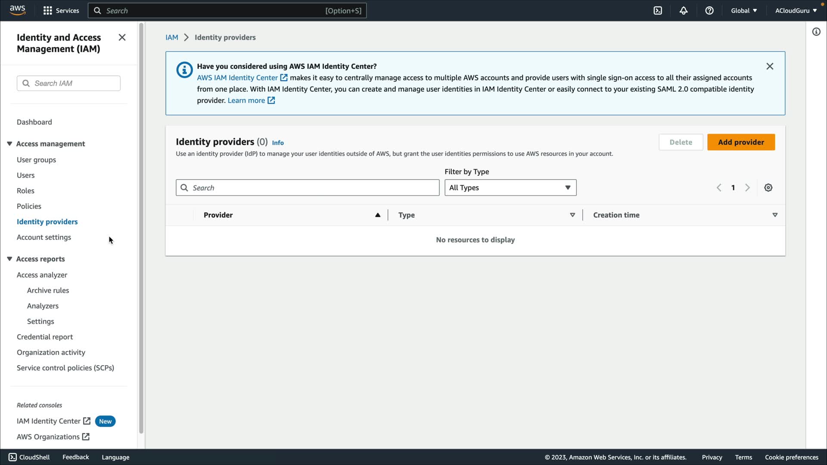827x465 pixels.
Task: Click the sidebar vertical scrollbar
Action: 141,228
